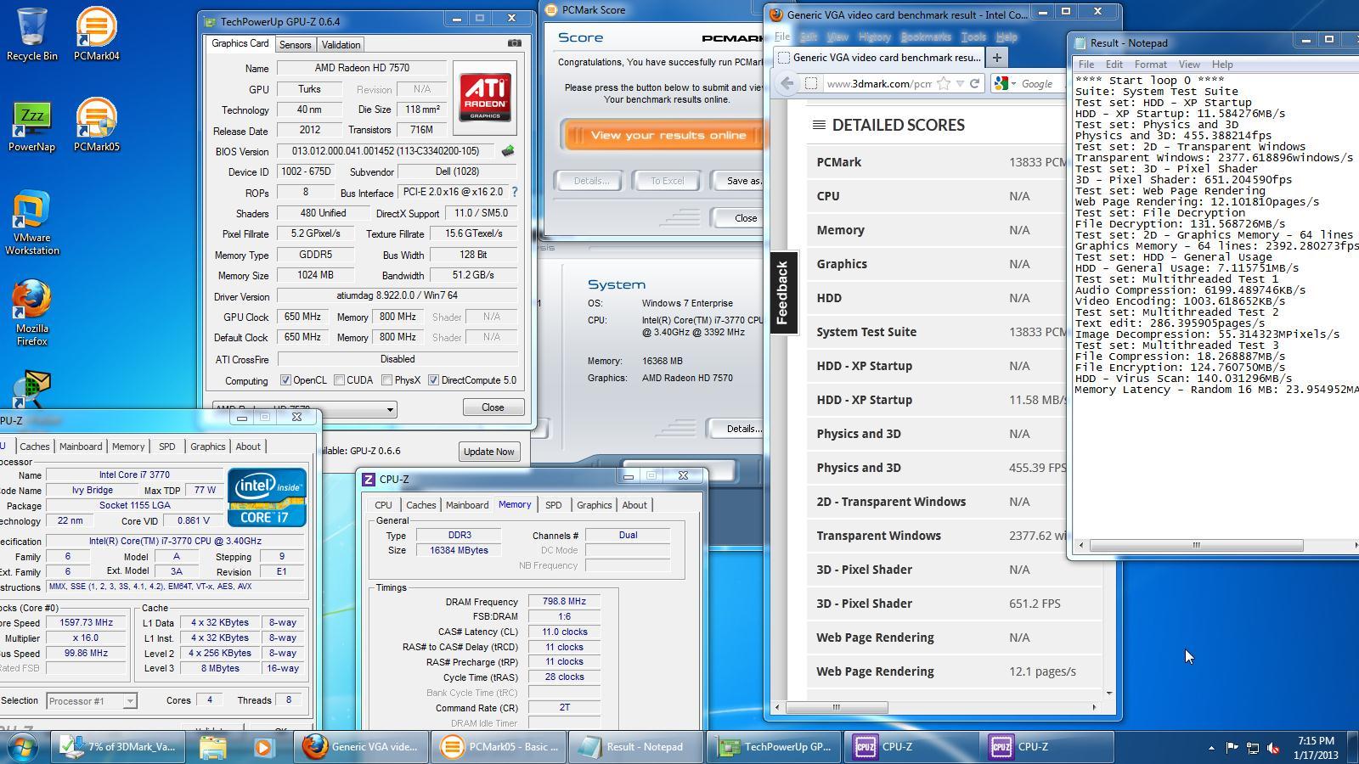Viewport: 1359px width, 764px height.
Task: Open Mozilla Firefox desktop shortcut
Action: pos(31,313)
